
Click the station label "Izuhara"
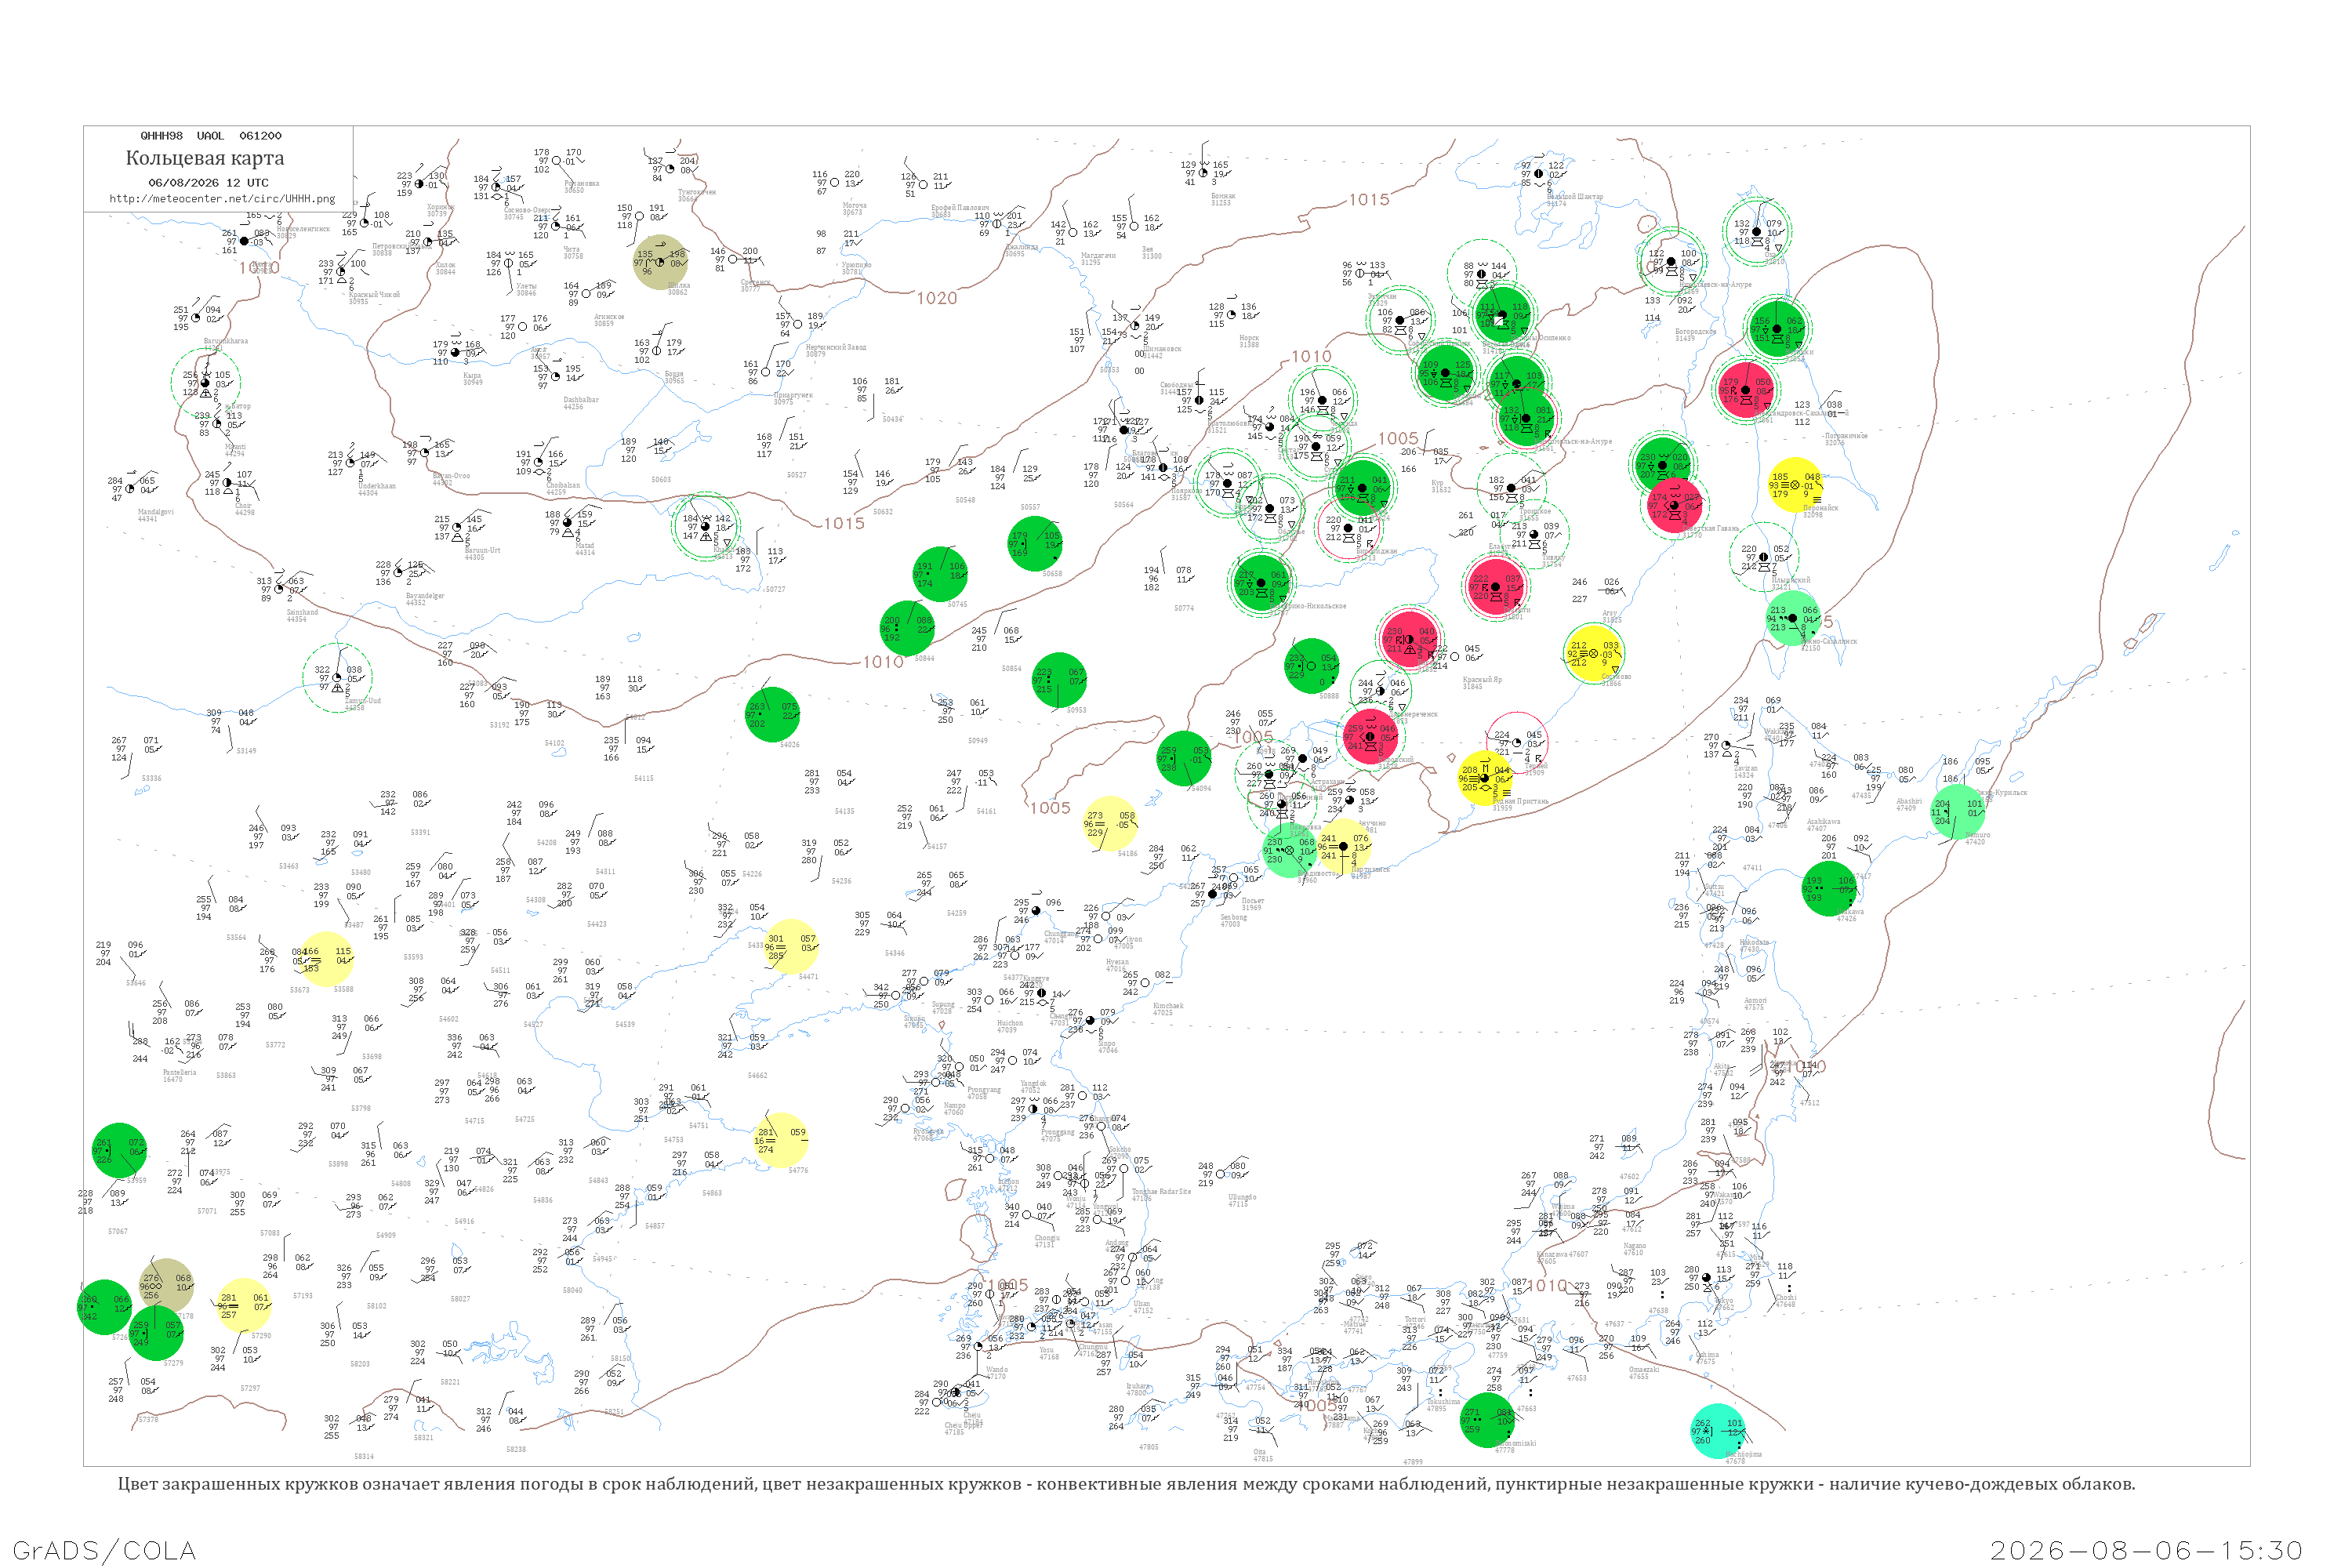(1138, 1387)
